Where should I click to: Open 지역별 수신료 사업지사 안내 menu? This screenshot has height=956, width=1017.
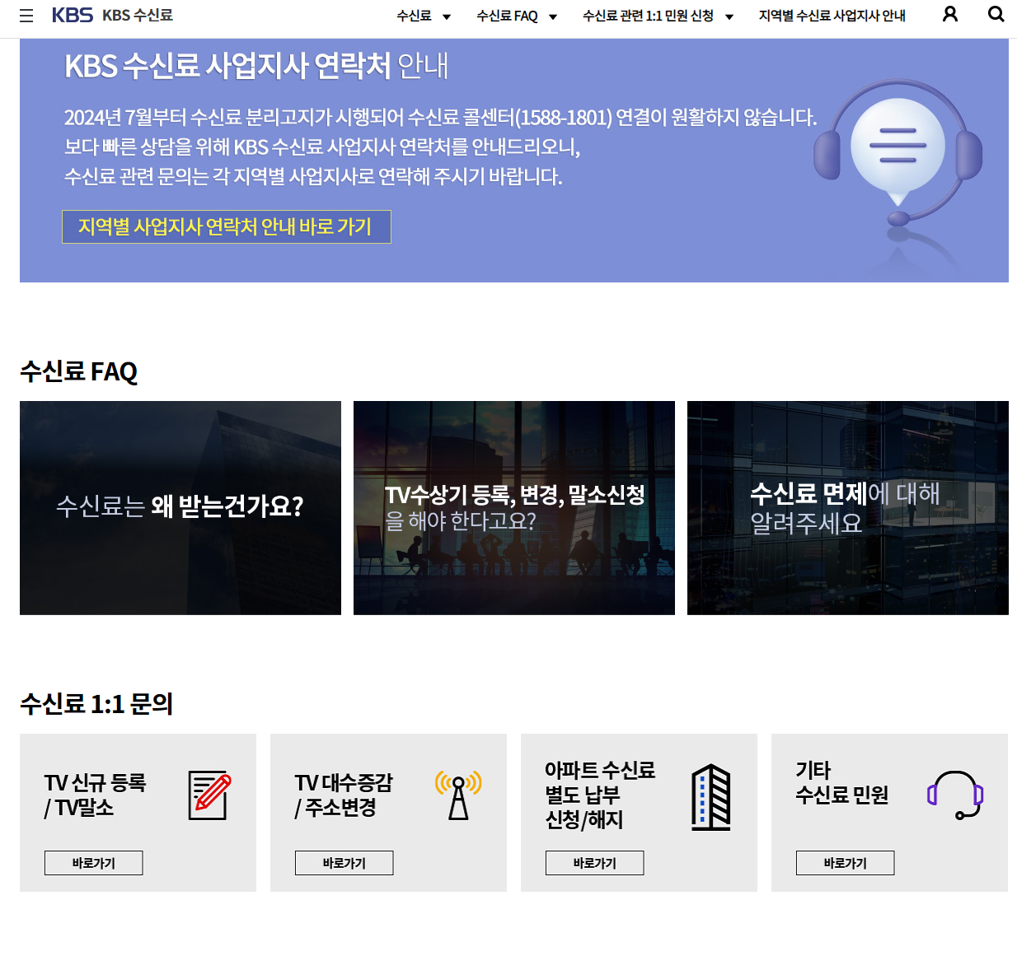[x=832, y=16]
